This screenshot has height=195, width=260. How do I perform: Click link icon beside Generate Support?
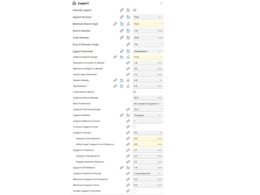[122, 10]
